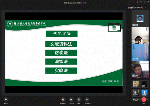Click the small preview thumbnail on slide
The height and width of the screenshot is (106, 150).
pyautogui.click(x=114, y=27)
